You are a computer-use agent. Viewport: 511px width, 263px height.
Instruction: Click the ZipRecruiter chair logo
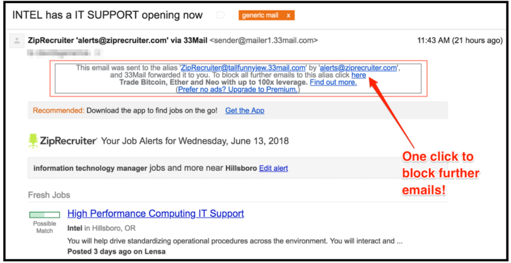pyautogui.click(x=33, y=141)
